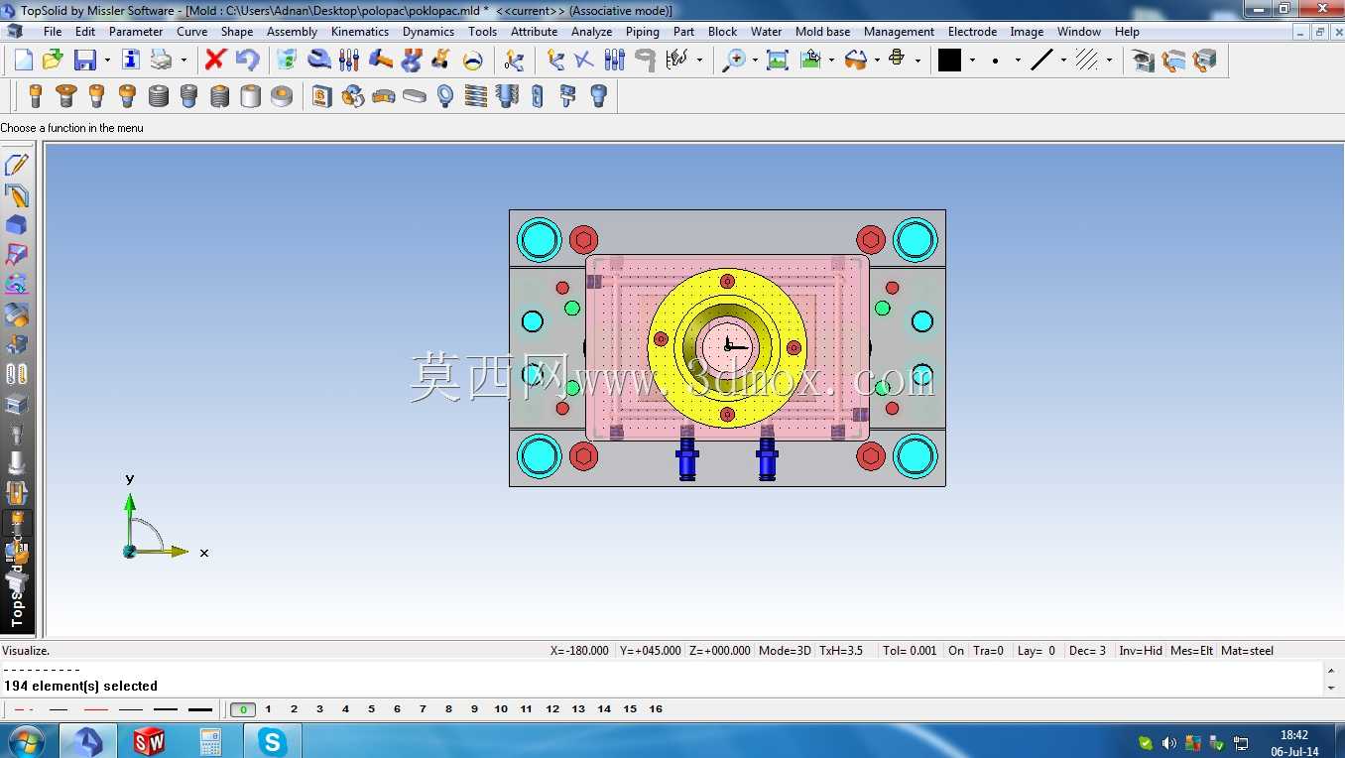Viewport: 1345px width, 758px height.
Task: Fit the view with the zoom-all icon
Action: pyautogui.click(x=778, y=60)
